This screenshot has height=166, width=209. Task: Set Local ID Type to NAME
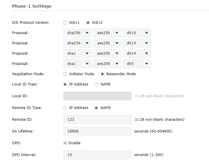[96, 84]
